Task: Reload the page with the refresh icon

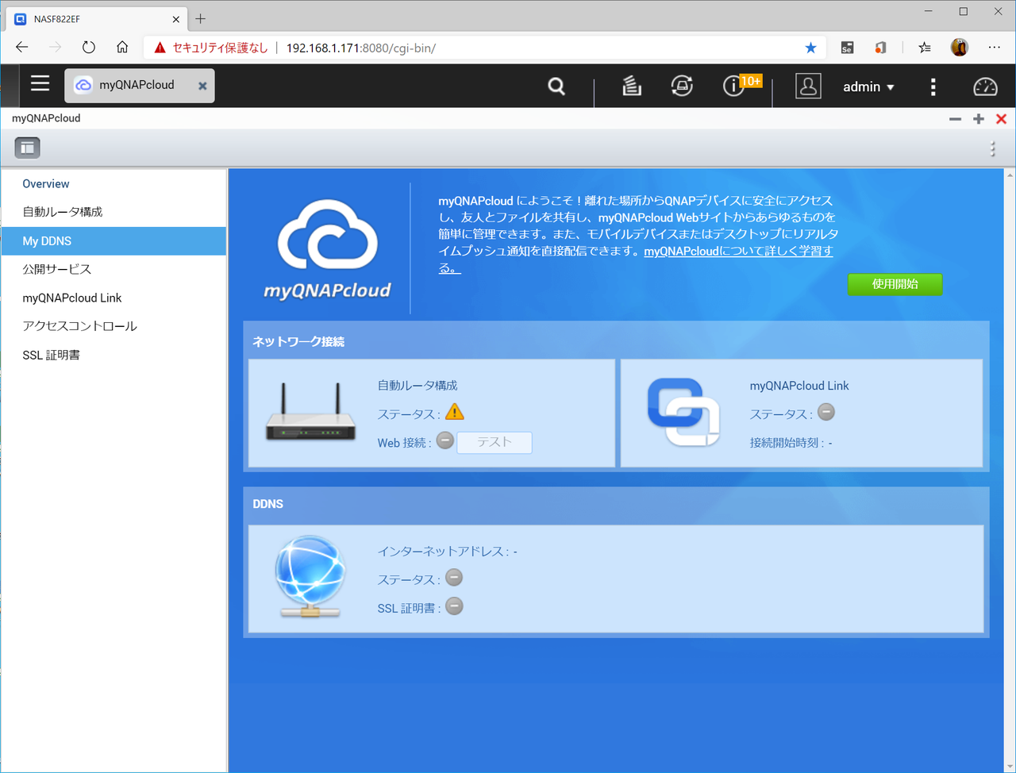Action: pyautogui.click(x=89, y=48)
